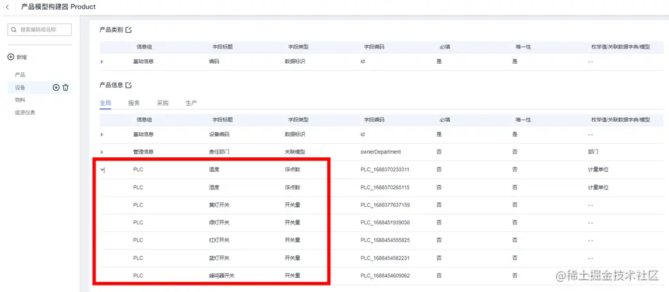Click the 编码 field title in 产品类别 table
The height and width of the screenshot is (292, 669).
[x=214, y=62]
